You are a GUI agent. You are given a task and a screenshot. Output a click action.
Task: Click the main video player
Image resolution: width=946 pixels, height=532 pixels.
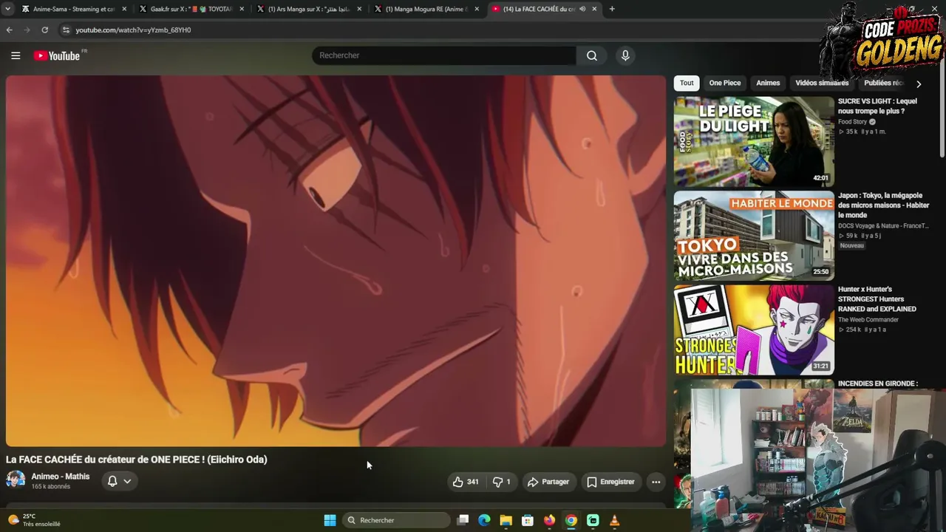(x=336, y=261)
